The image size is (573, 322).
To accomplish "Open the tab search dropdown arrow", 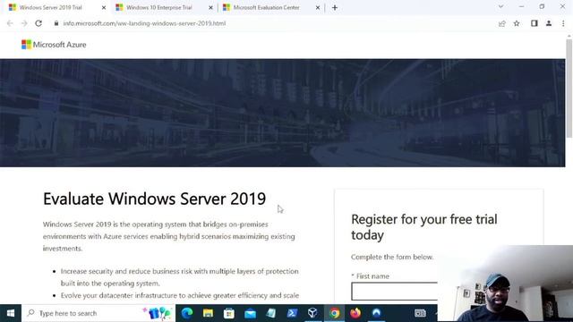I will click(x=500, y=6).
